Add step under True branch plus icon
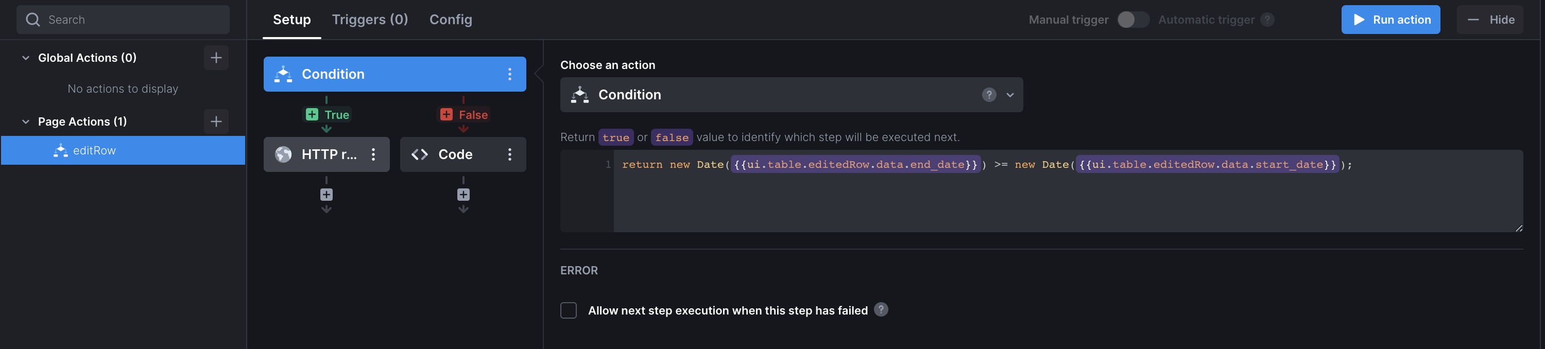Screen dimensions: 1545x349 coord(312,115)
